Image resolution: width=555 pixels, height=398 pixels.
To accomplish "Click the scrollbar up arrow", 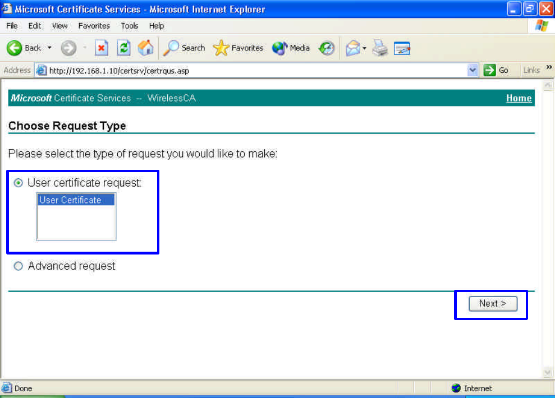I will point(547,85).
